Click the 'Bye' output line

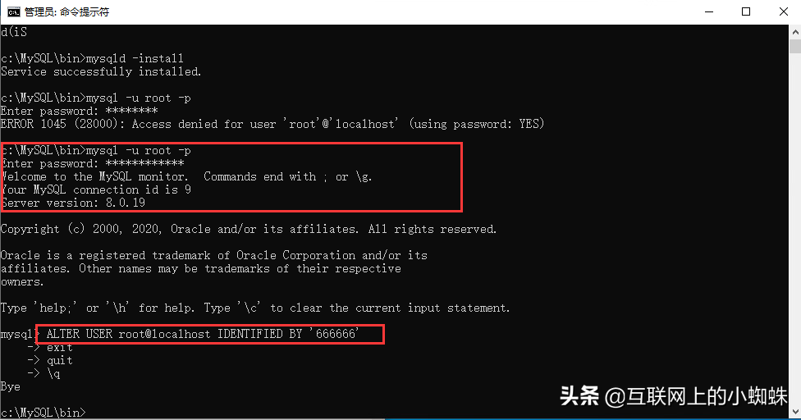coord(10,386)
